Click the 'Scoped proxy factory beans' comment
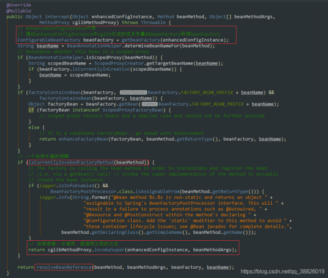The image size is (328, 278). click(x=152, y=116)
